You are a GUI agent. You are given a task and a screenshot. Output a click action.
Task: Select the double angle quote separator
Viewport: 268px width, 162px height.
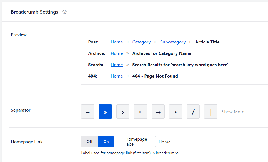105,112
